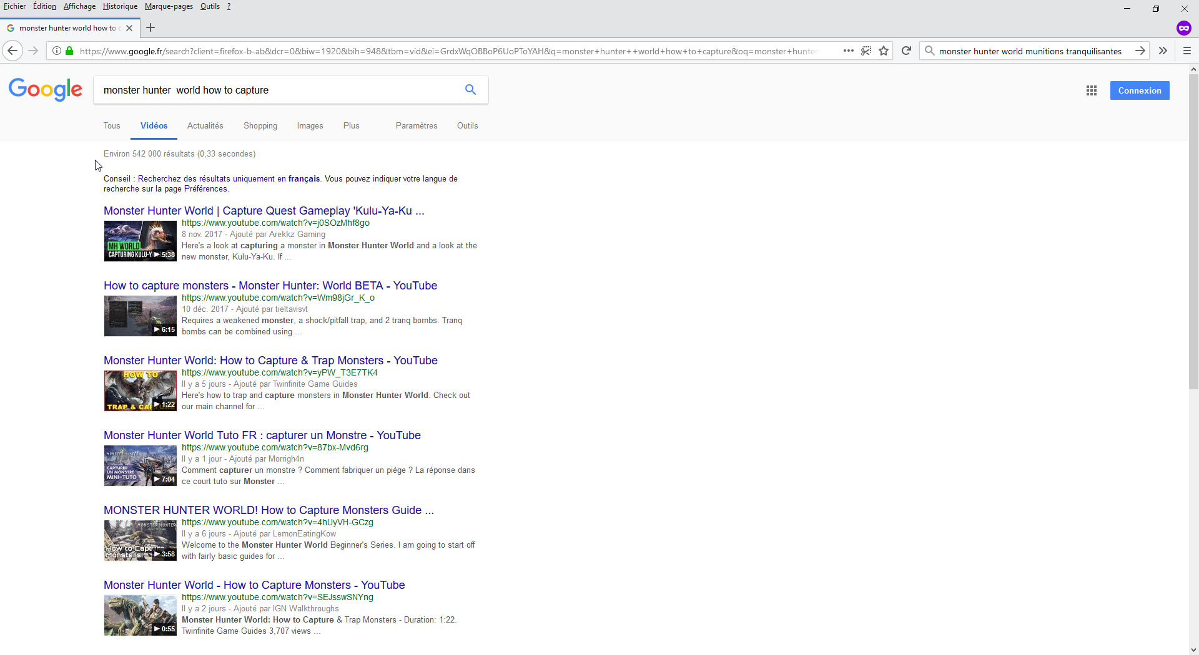
Task: Click the green padlock security icon
Action: coord(69,51)
